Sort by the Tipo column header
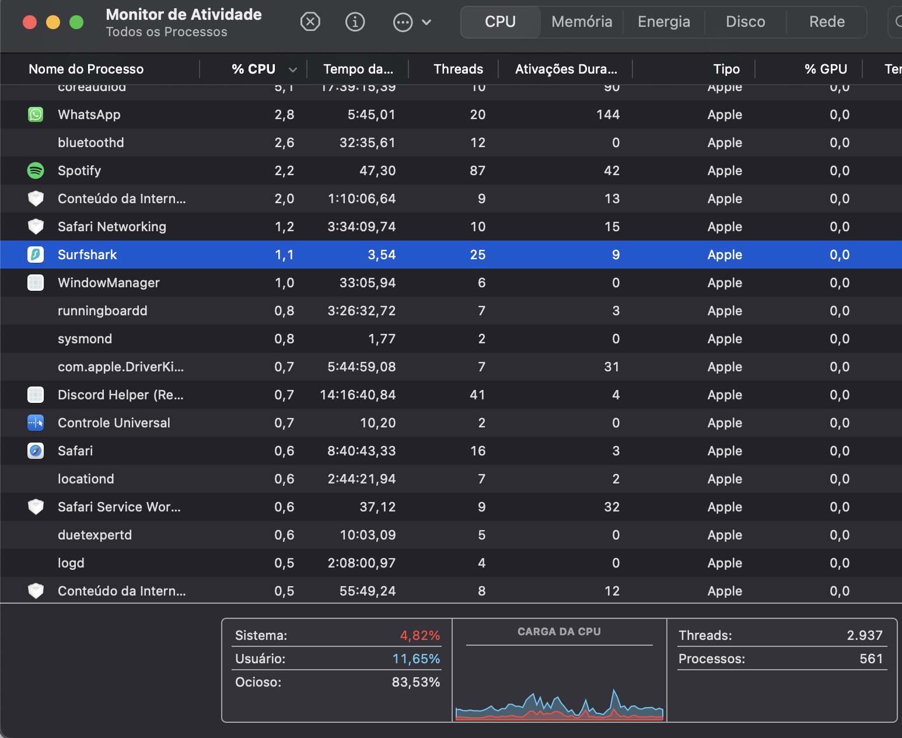Viewport: 902px width, 738px height. (x=726, y=69)
